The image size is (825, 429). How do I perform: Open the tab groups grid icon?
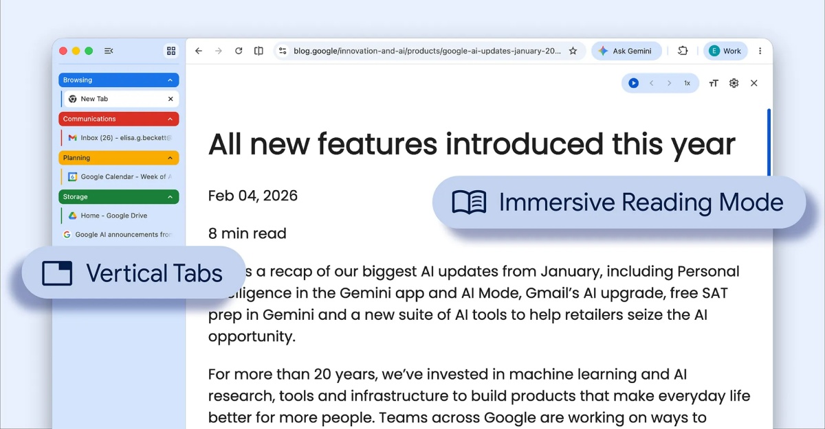[x=170, y=50]
